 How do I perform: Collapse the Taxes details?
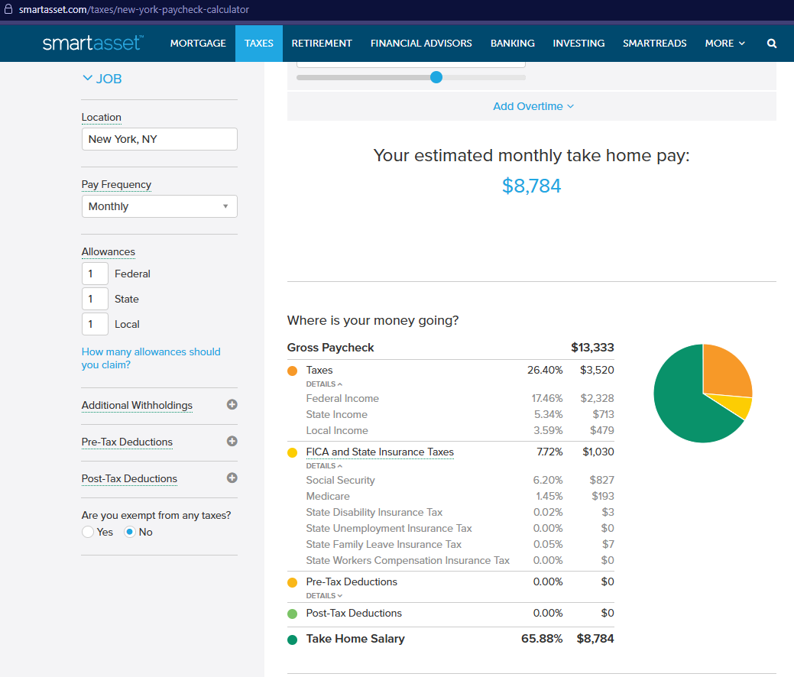coord(324,384)
